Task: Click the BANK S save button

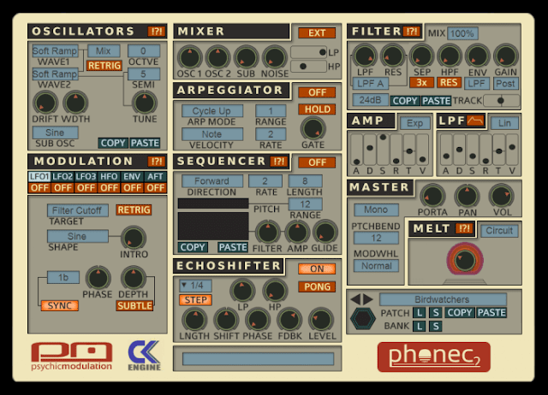Action: pyautogui.click(x=436, y=327)
